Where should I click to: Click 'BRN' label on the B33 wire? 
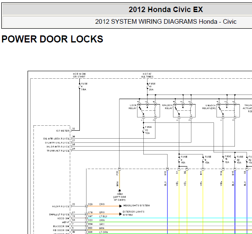(x=102, y=228)
